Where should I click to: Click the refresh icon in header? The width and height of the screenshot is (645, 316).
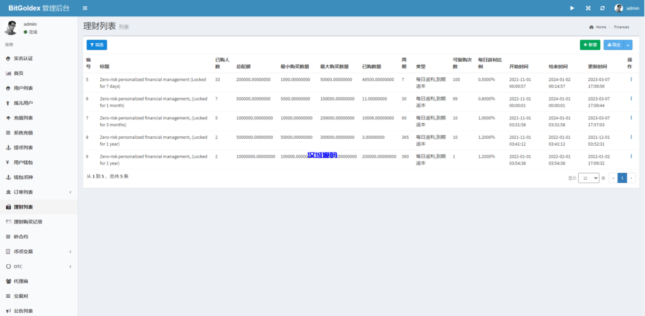[603, 8]
